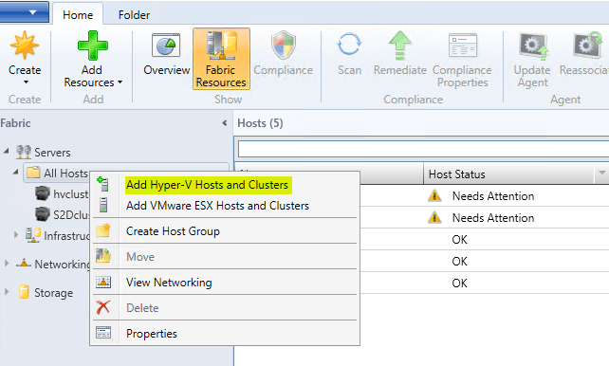609x366 pixels.
Task: Click the greyed Delete menu entry
Action: point(142,308)
